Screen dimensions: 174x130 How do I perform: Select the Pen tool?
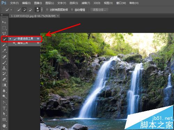click(4, 102)
